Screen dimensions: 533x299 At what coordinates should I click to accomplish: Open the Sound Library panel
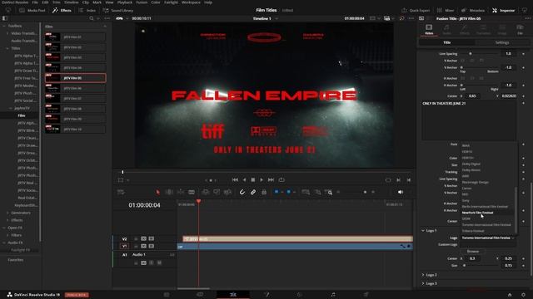[118, 11]
